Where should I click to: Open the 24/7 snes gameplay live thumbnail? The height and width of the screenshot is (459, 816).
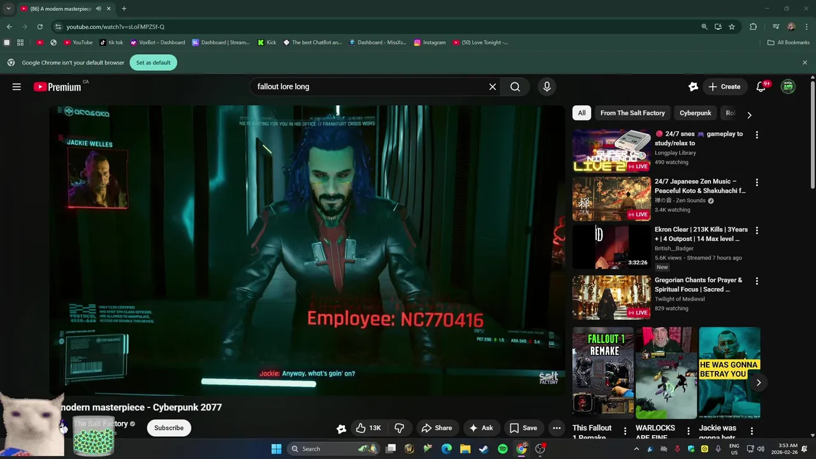coord(611,151)
